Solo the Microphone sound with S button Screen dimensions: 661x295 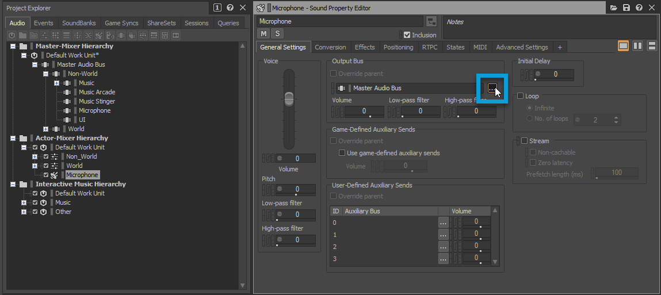click(x=277, y=34)
